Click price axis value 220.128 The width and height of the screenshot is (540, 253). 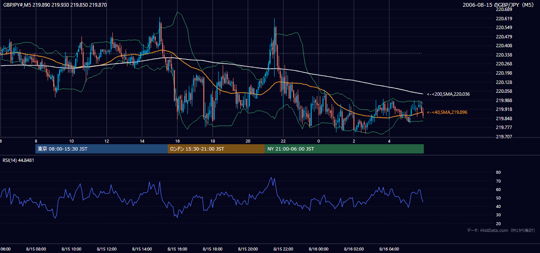pyautogui.click(x=504, y=82)
